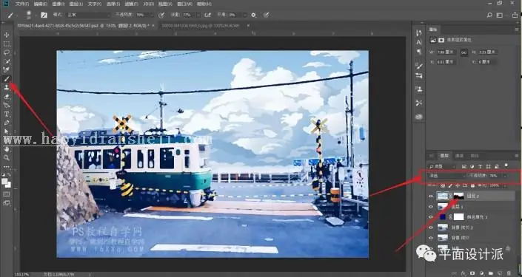Click the change screen mode icon
This screenshot has height=277, width=522.
(x=7, y=203)
